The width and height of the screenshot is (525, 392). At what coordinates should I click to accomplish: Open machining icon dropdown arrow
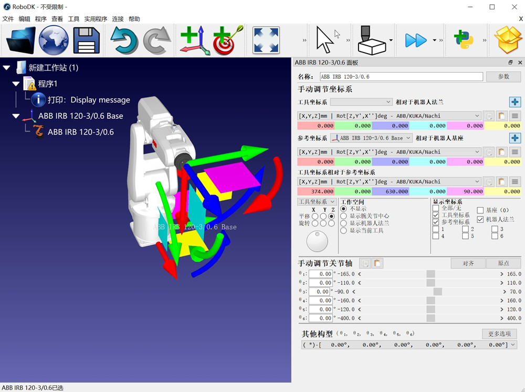click(x=391, y=40)
